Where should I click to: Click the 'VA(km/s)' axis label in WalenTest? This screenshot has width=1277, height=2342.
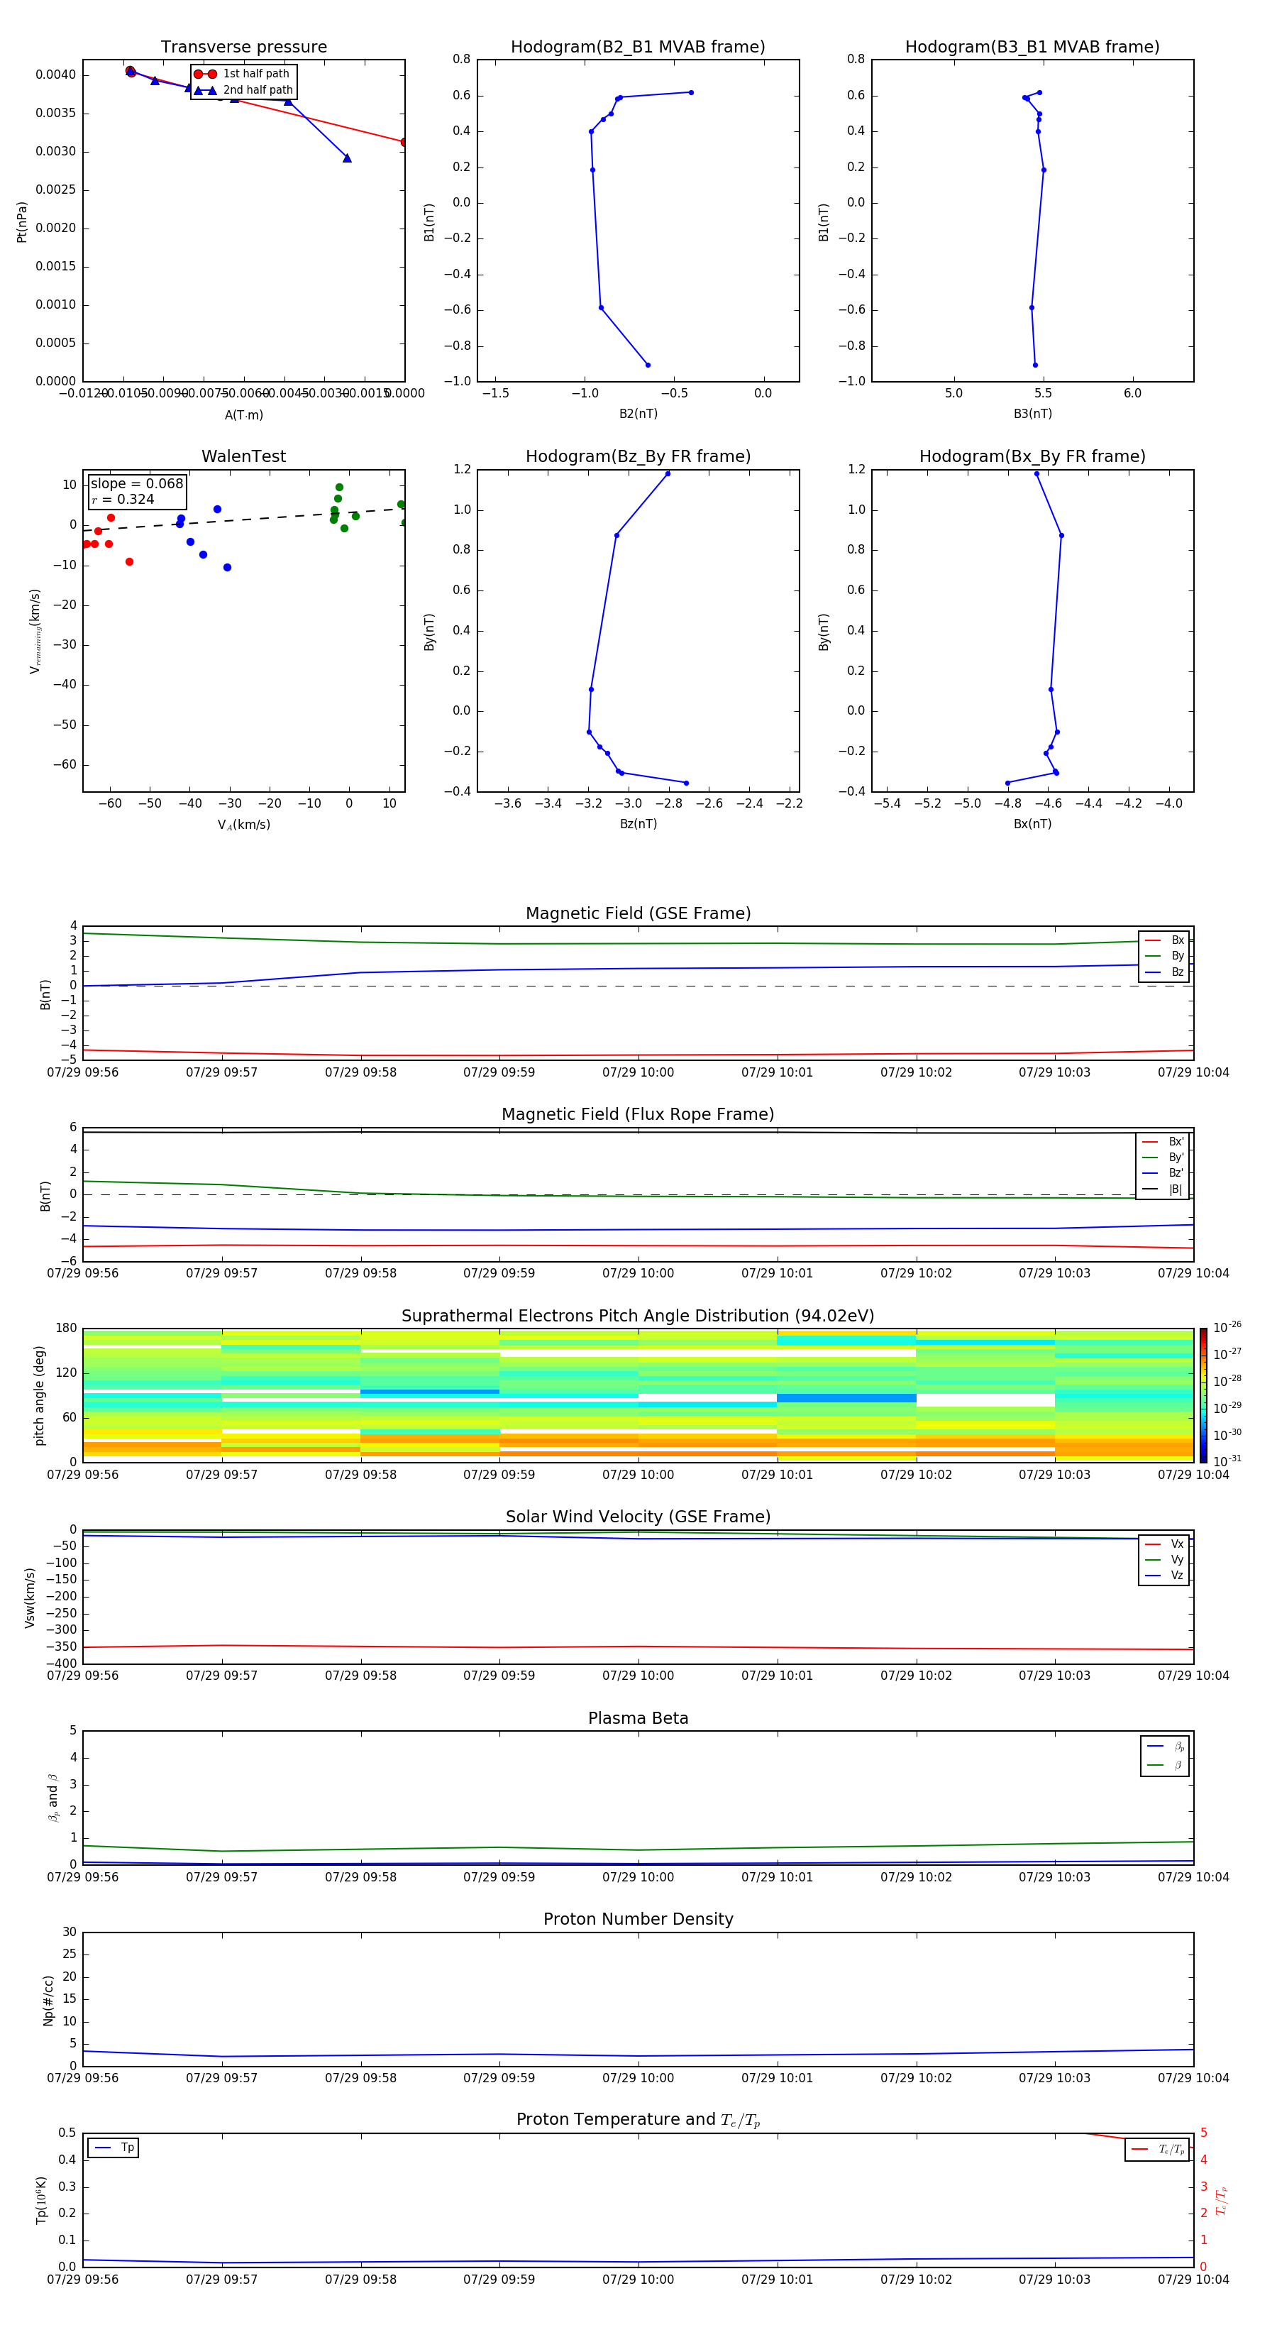(243, 825)
